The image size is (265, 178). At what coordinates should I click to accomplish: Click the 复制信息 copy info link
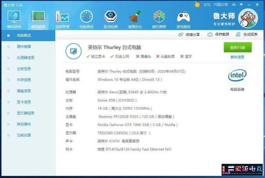tap(237, 57)
